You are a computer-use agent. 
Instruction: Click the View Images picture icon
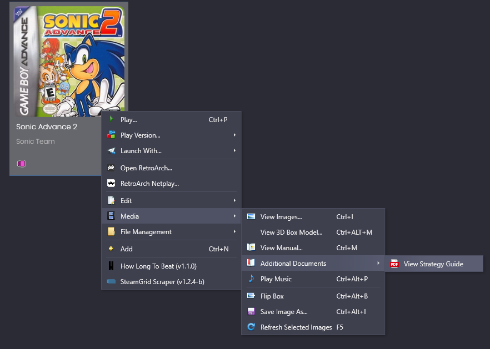[251, 216]
